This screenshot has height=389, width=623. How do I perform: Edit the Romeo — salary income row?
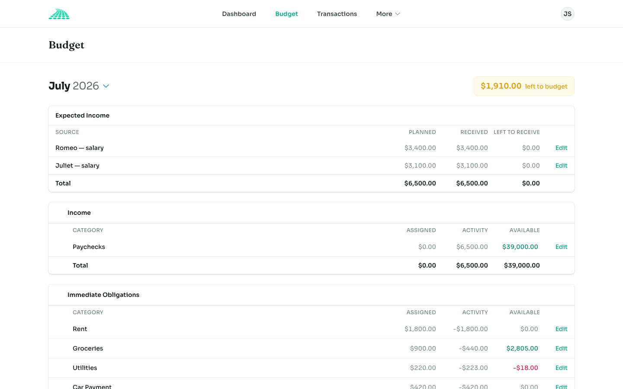point(561,148)
